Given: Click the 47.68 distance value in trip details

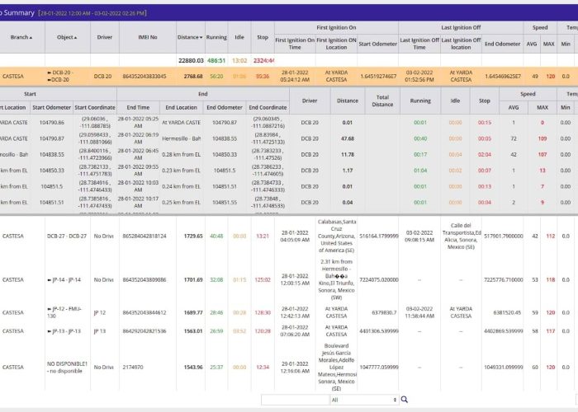Looking at the screenshot, I should pos(347,138).
